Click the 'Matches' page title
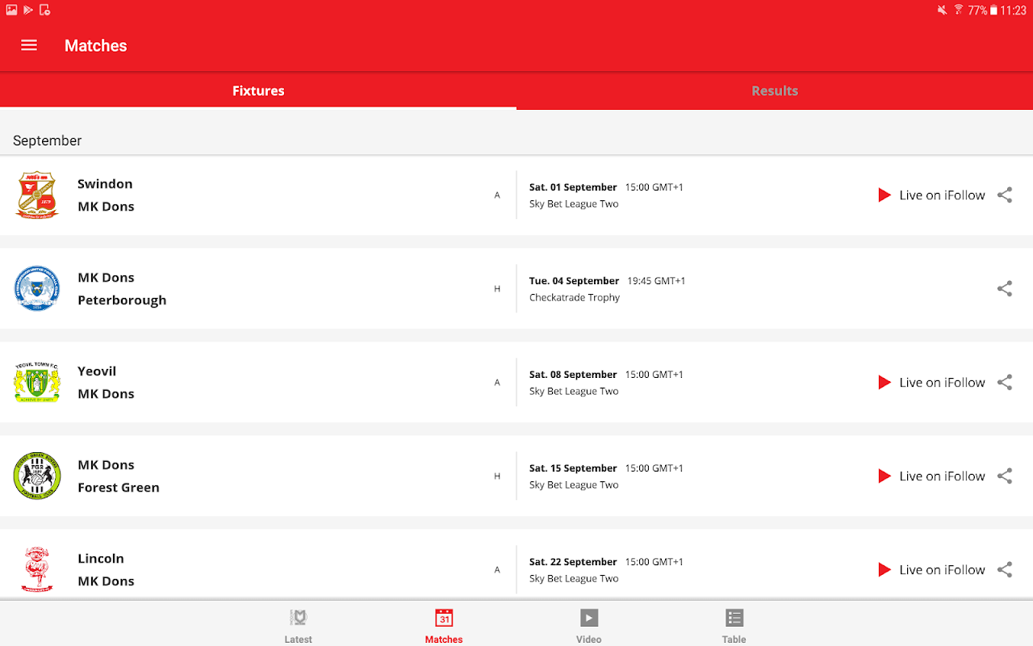 96,46
